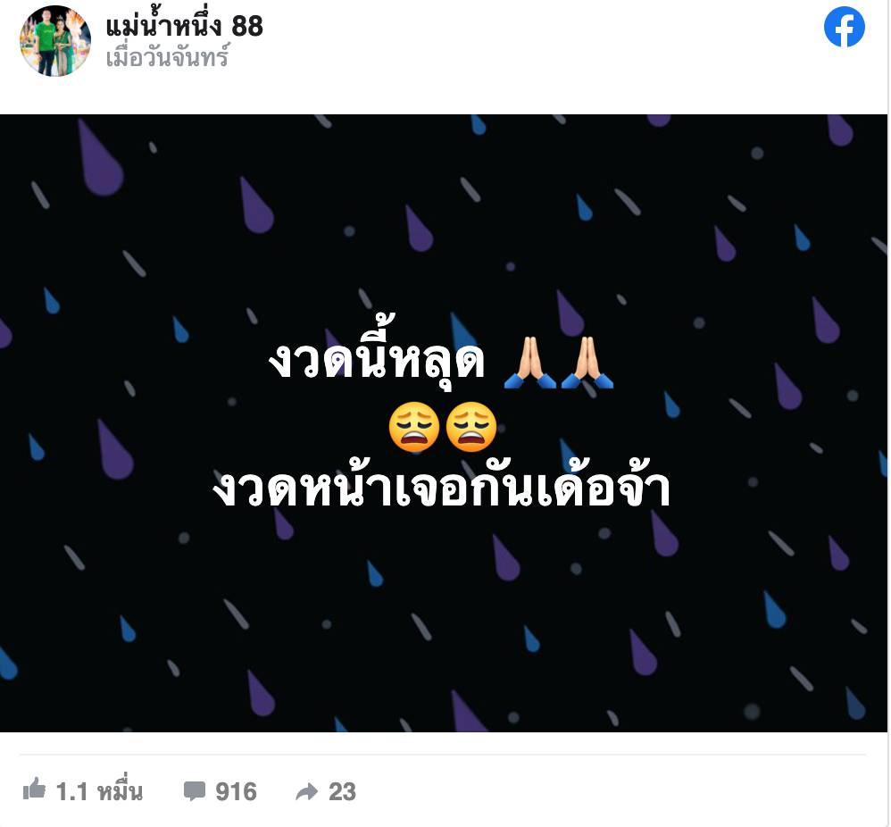Image resolution: width=891 pixels, height=827 pixels.
Task: Click the largest purple raindrop below the profile picture
Action: click(x=100, y=158)
